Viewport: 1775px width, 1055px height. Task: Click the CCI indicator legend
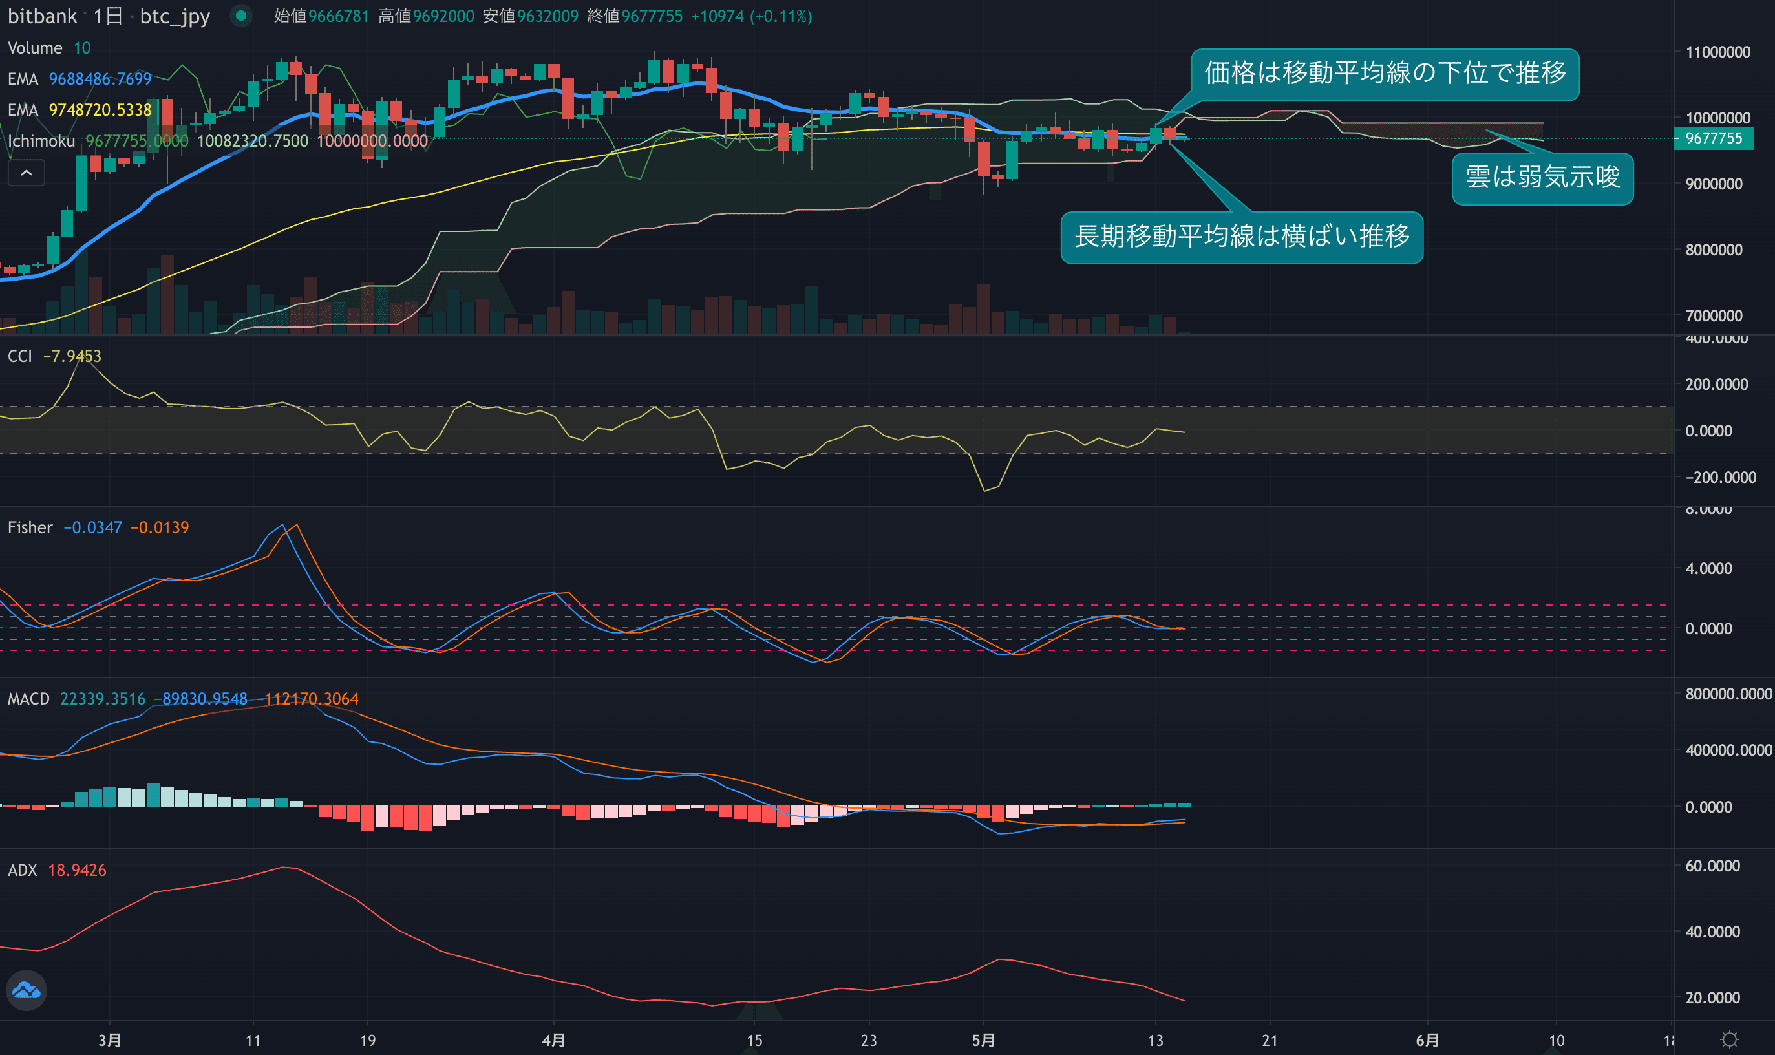coord(20,356)
